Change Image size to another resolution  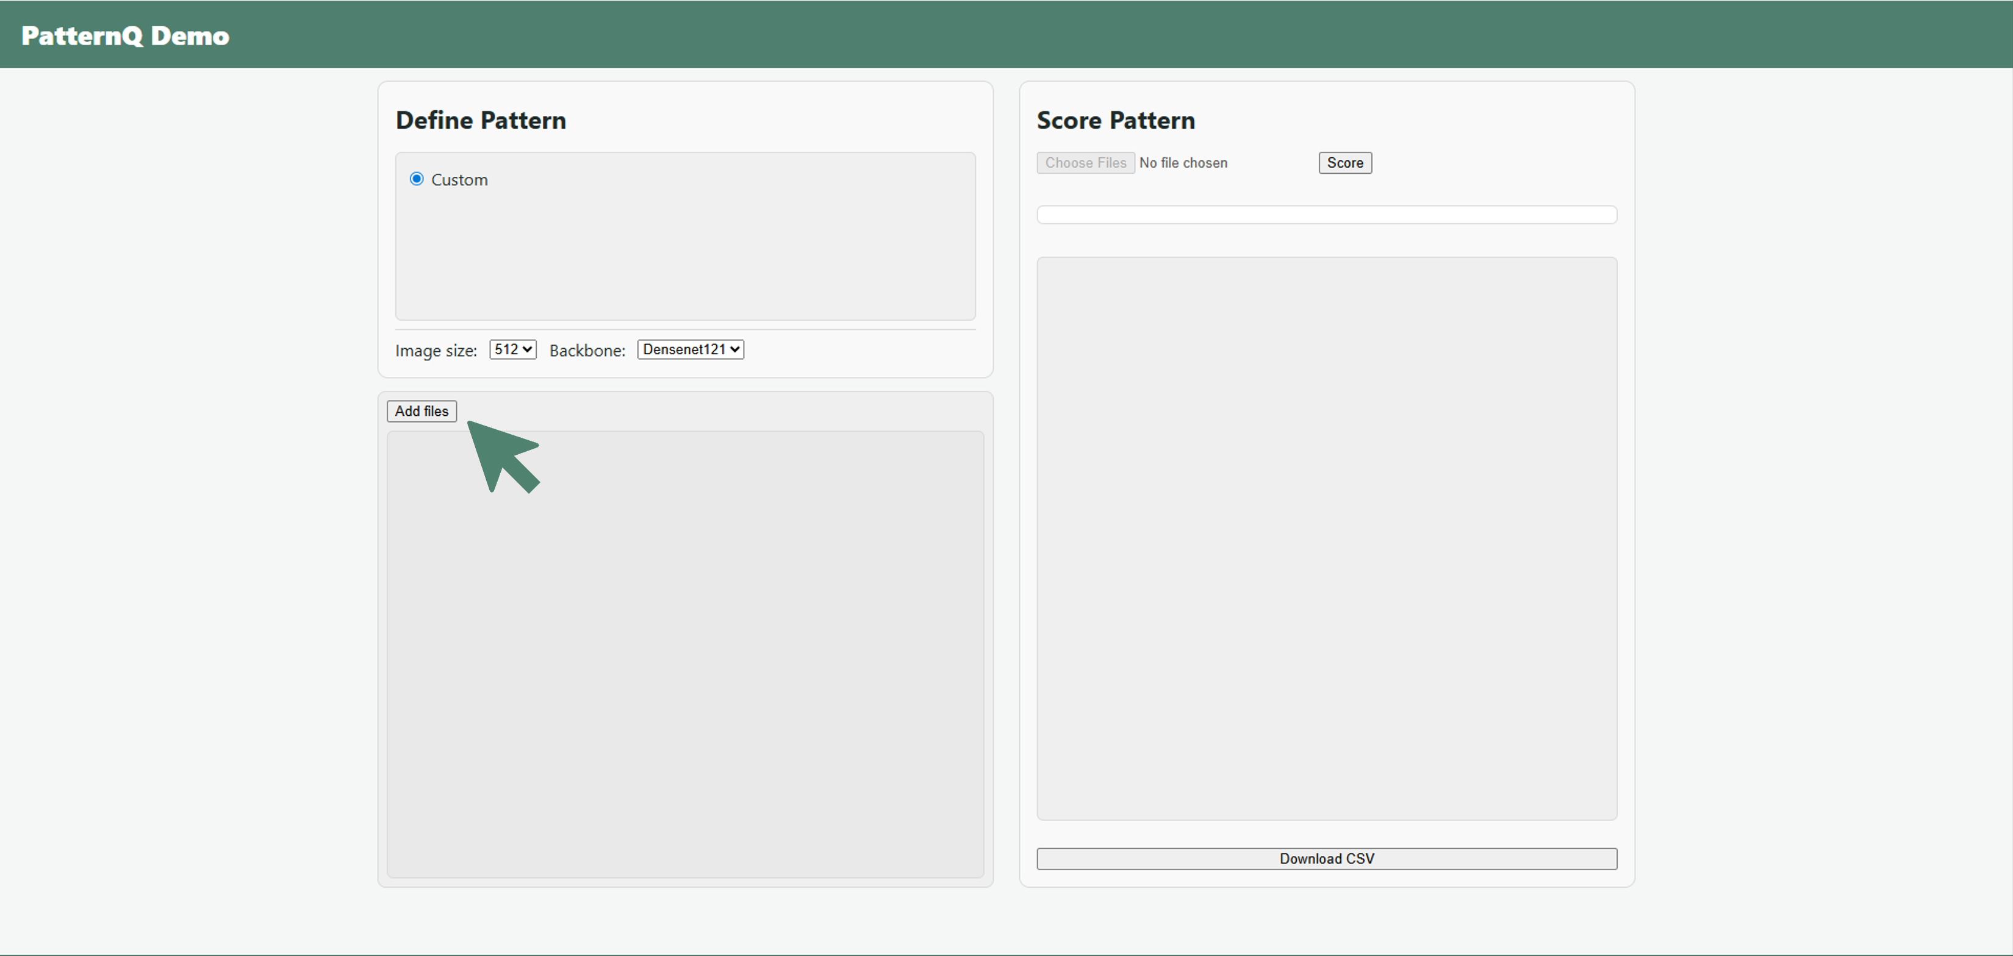(512, 349)
